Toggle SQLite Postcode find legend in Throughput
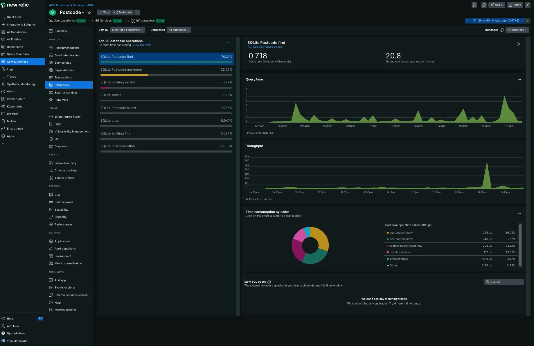The width and height of the screenshot is (534, 346). pyautogui.click(x=260, y=199)
